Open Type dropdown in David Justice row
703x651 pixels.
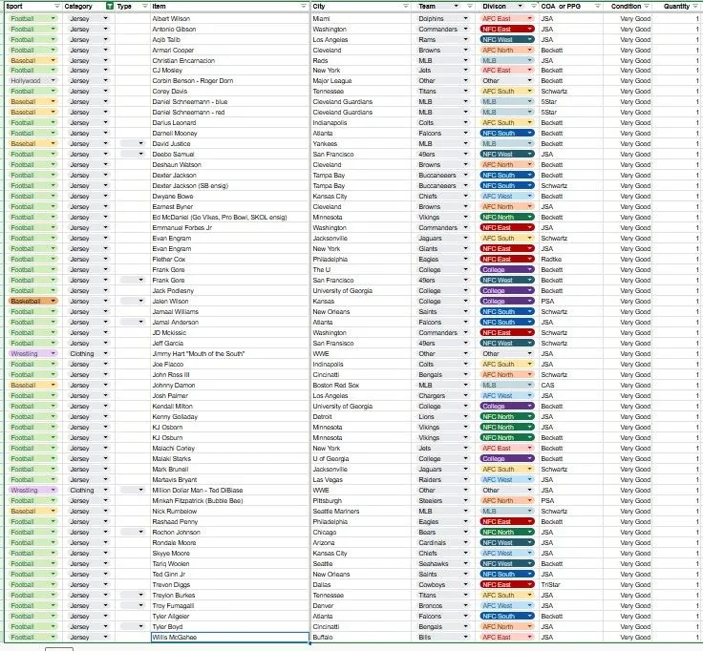(x=140, y=143)
